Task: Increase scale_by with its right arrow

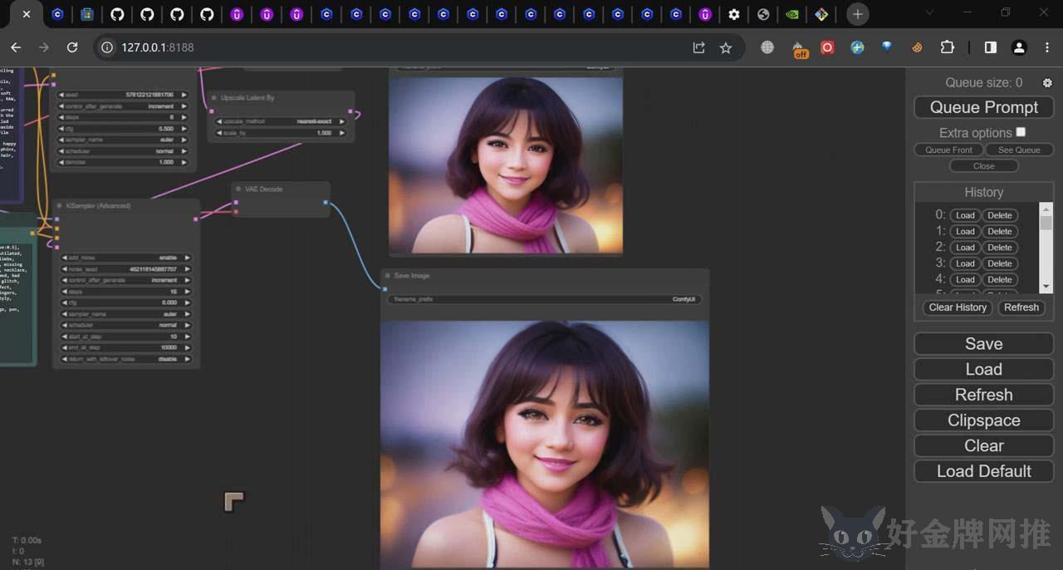Action: pos(341,133)
